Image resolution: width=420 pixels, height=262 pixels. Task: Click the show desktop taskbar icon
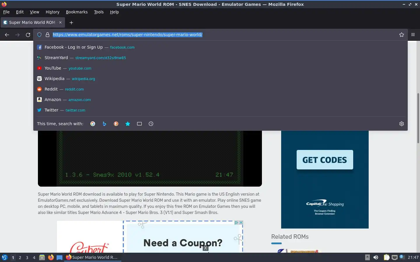tap(60, 257)
